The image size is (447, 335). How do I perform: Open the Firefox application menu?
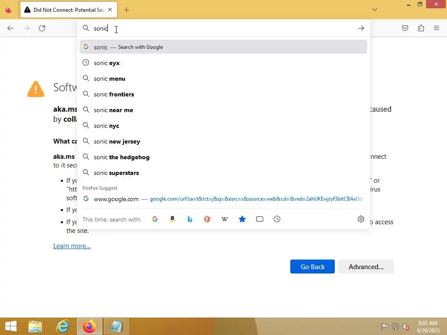pos(437,28)
